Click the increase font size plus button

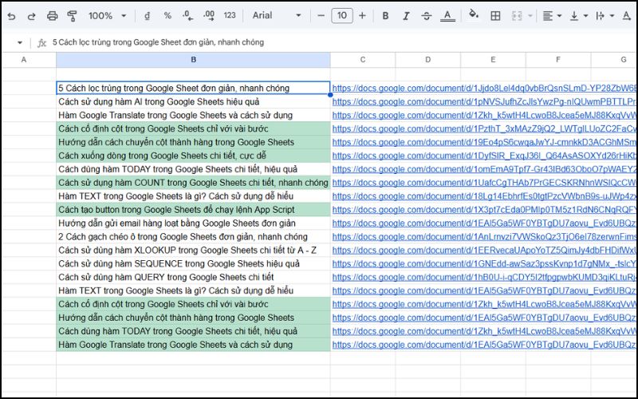pyautogui.click(x=362, y=16)
